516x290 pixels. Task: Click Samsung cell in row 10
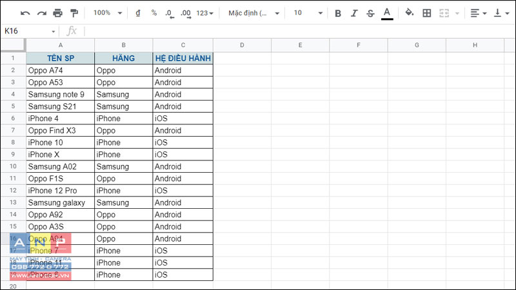pos(124,166)
